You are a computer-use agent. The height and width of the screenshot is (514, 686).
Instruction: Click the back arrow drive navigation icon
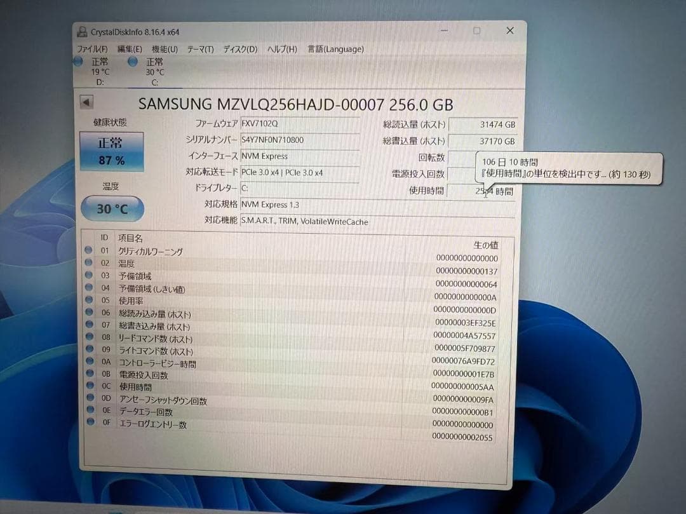click(x=87, y=102)
